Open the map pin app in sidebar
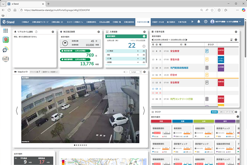247x165 pixels. pyautogui.click(x=6, y=40)
